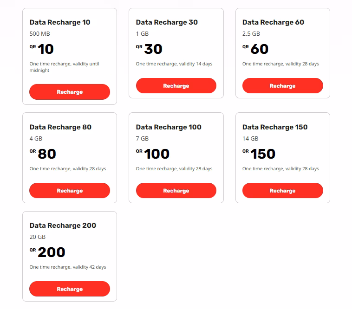Recharge with the Data Recharge 200 plan

pyautogui.click(x=70, y=289)
